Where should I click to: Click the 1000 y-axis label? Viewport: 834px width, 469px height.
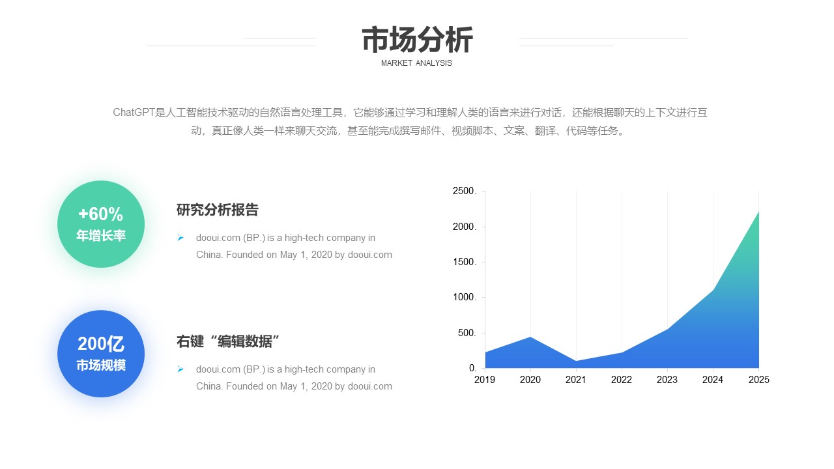[x=465, y=298]
